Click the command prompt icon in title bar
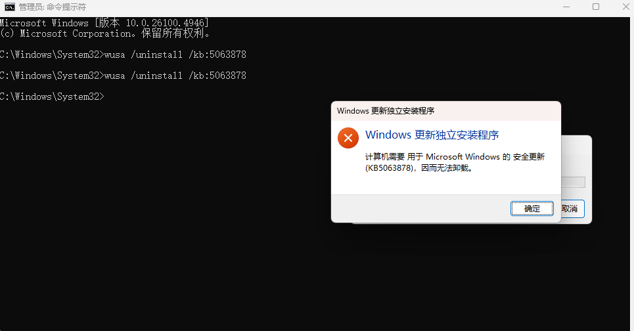 [x=10, y=7]
